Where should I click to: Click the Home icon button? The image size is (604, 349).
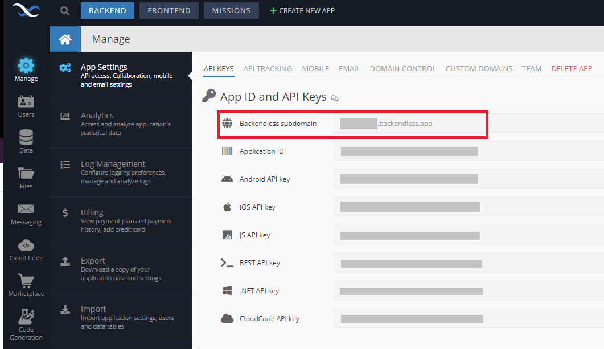point(65,39)
